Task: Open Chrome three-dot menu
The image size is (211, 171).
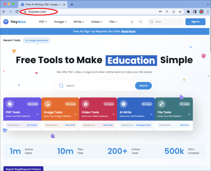Action: (x=208, y=12)
